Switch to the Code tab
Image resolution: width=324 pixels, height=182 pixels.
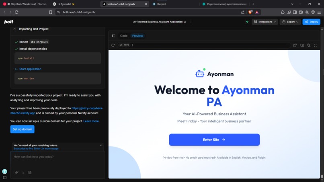click(x=124, y=36)
